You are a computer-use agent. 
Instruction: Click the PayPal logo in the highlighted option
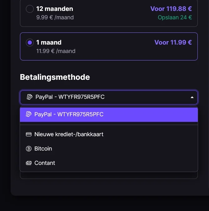29,114
